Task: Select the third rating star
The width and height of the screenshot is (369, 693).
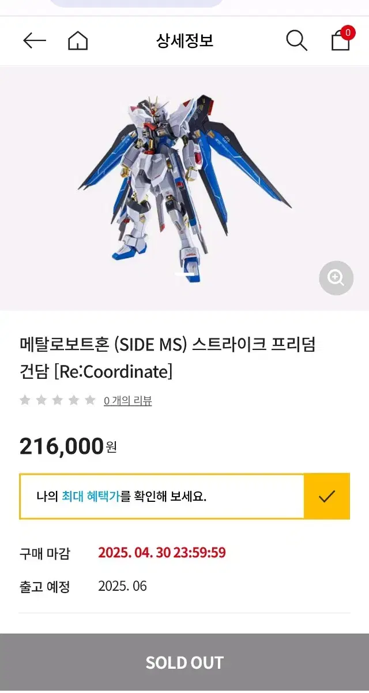Action: click(x=58, y=400)
